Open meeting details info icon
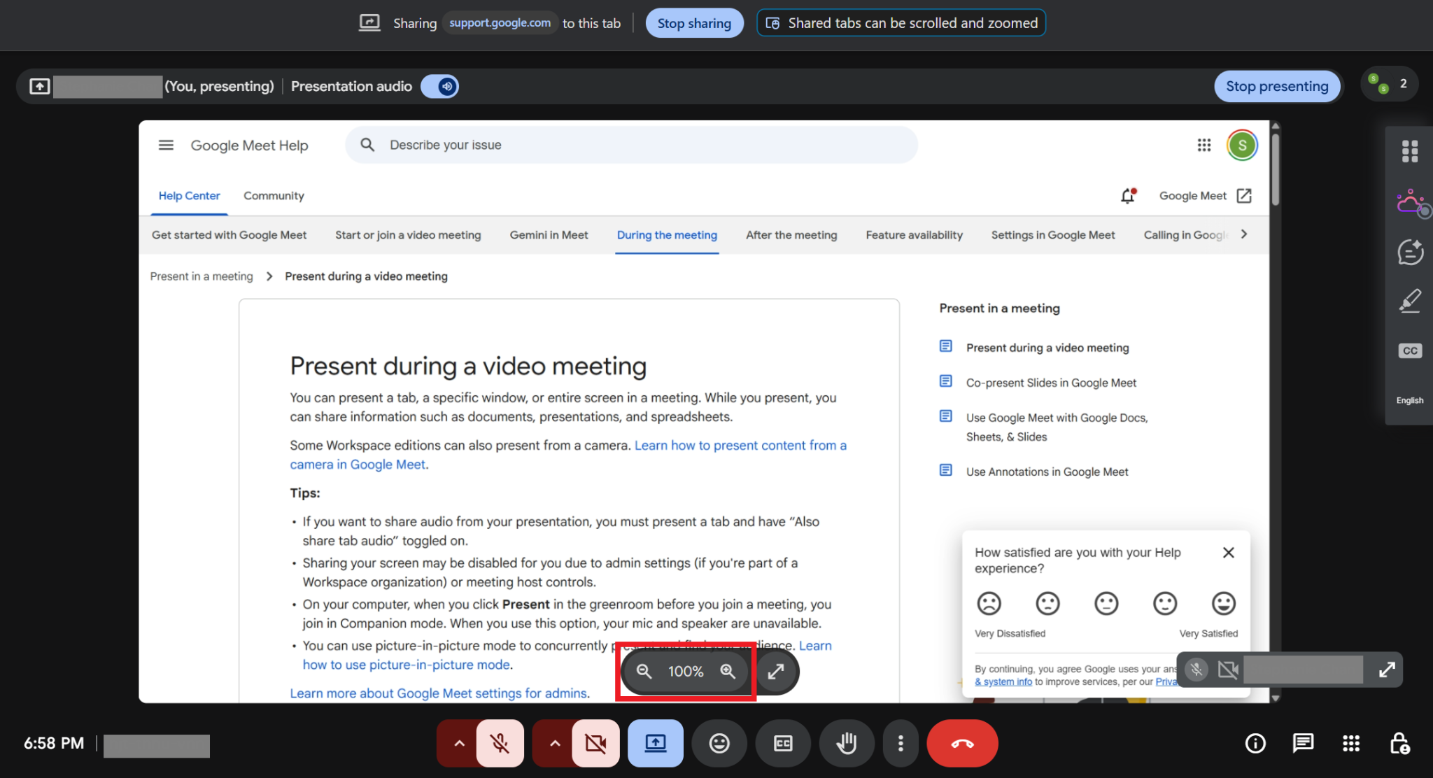The image size is (1433, 778). (x=1255, y=743)
